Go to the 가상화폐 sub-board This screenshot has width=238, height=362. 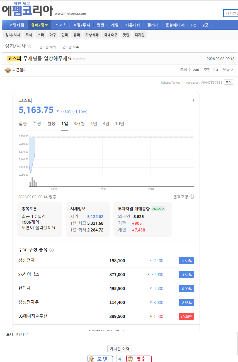[92, 35]
